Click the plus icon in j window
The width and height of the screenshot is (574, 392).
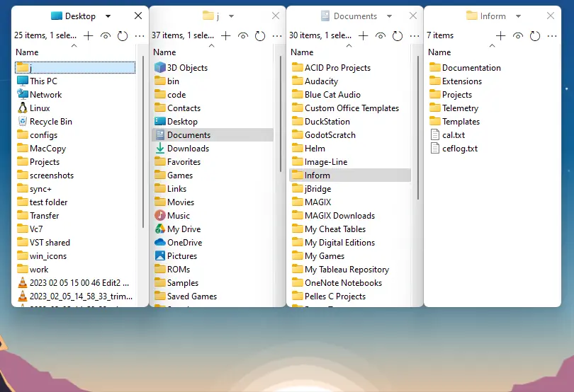click(226, 35)
